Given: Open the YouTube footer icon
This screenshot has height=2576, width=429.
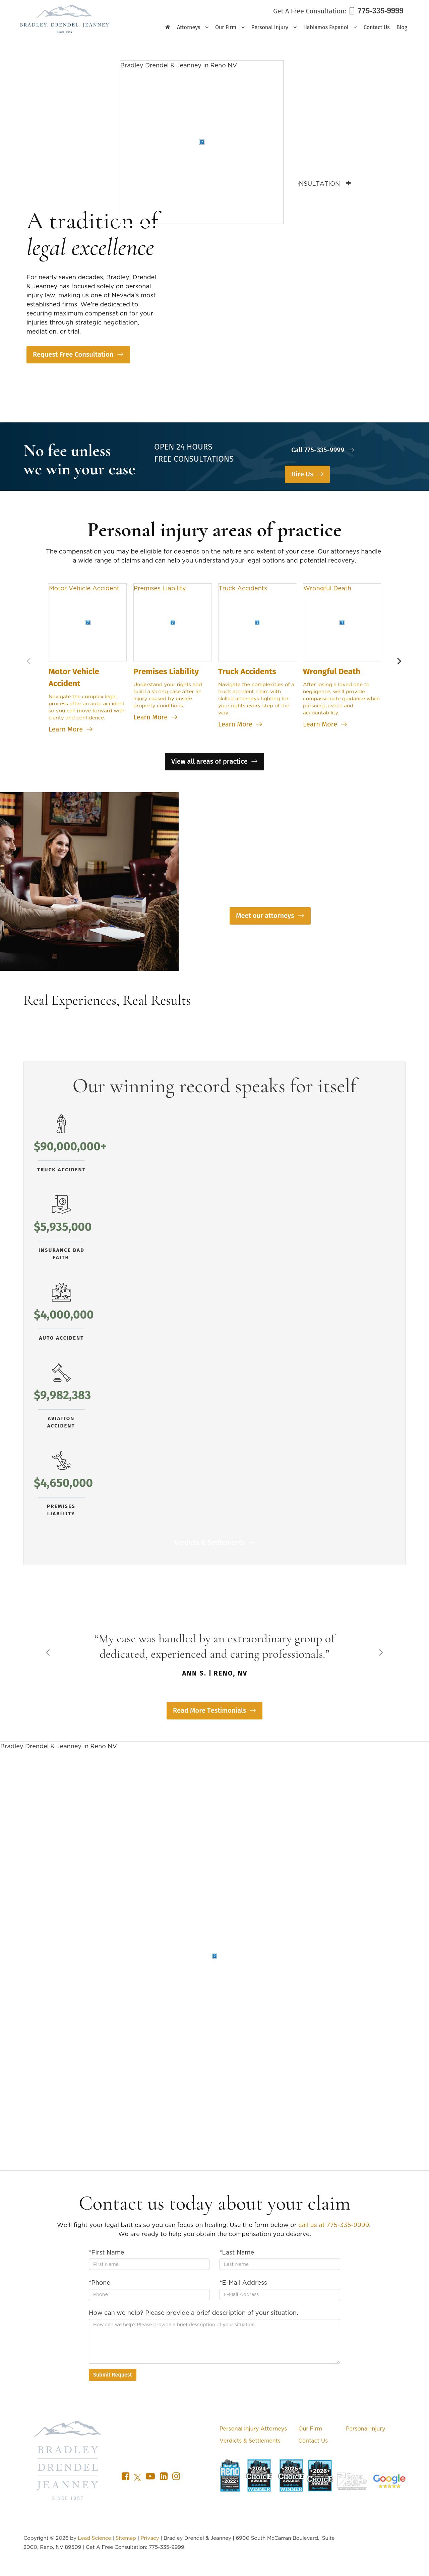Looking at the screenshot, I should click(150, 2476).
